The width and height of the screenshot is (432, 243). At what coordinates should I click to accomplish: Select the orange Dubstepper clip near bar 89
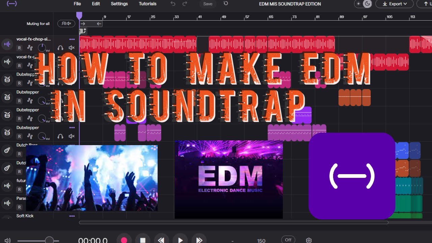[354, 98]
